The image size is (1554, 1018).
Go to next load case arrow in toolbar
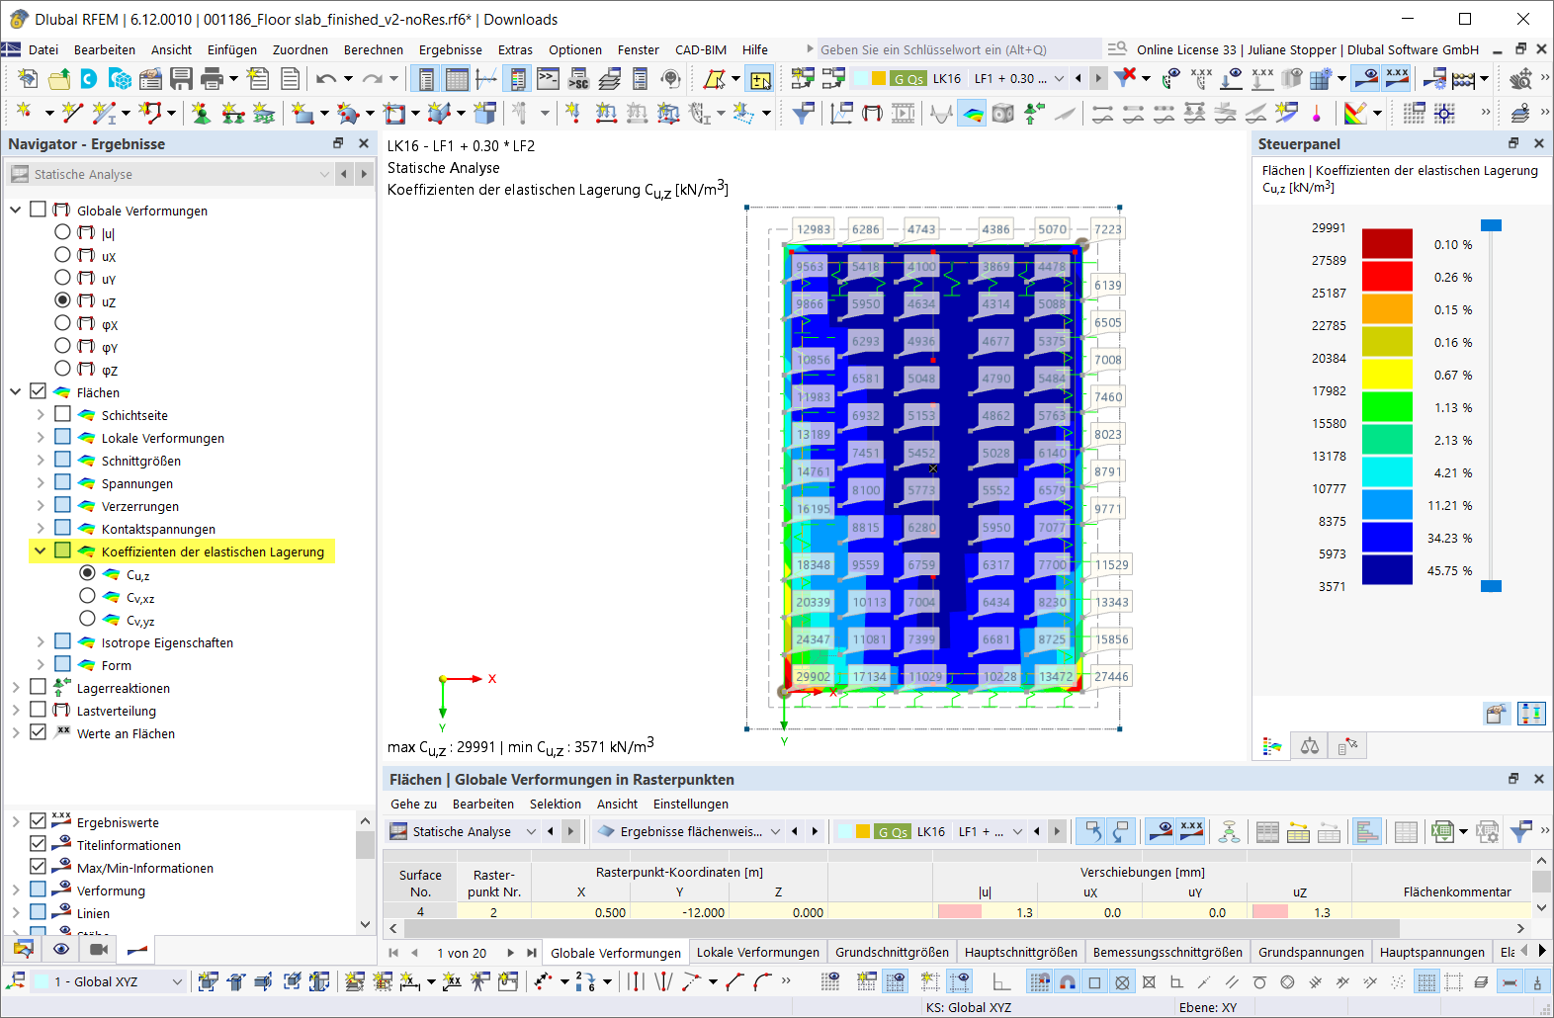pyautogui.click(x=1098, y=78)
